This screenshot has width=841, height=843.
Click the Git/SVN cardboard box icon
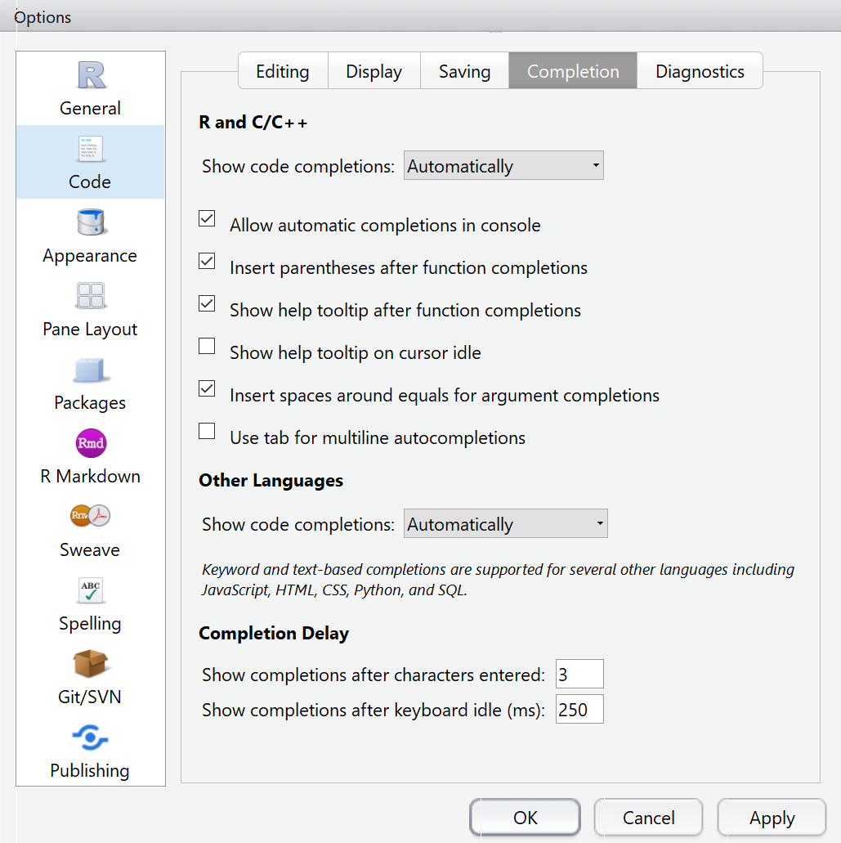click(90, 664)
